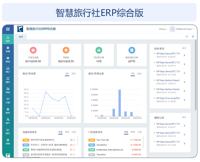This screenshot has height=162, width=200.
Task: Open the first Ashley Cheah to-do at 15:02:15
Action: 168,81
